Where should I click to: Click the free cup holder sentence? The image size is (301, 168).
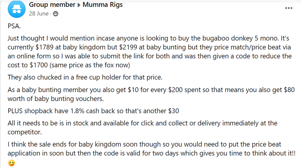(x=85, y=77)
